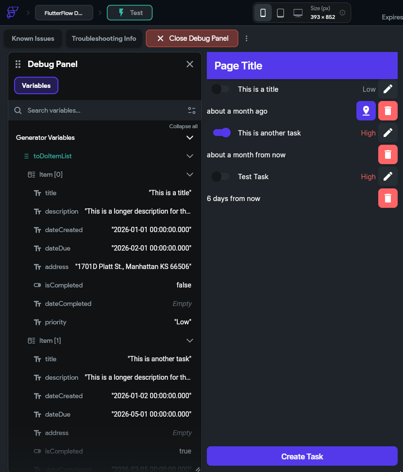Click Close Debug Panel button

click(192, 38)
